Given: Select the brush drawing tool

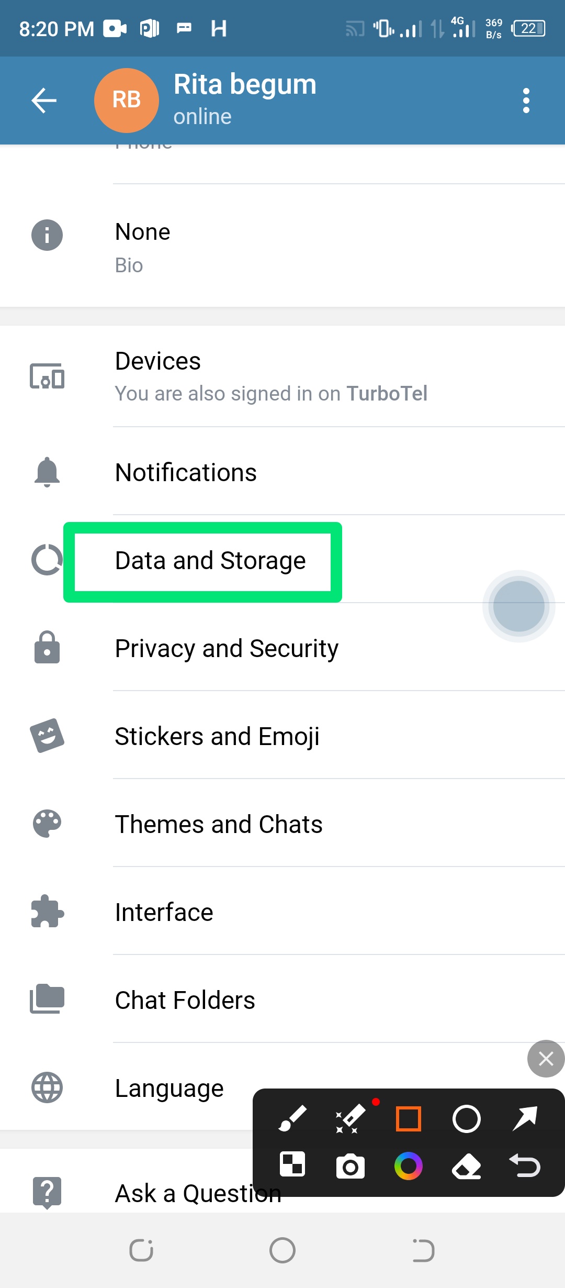Looking at the screenshot, I should [292, 1118].
